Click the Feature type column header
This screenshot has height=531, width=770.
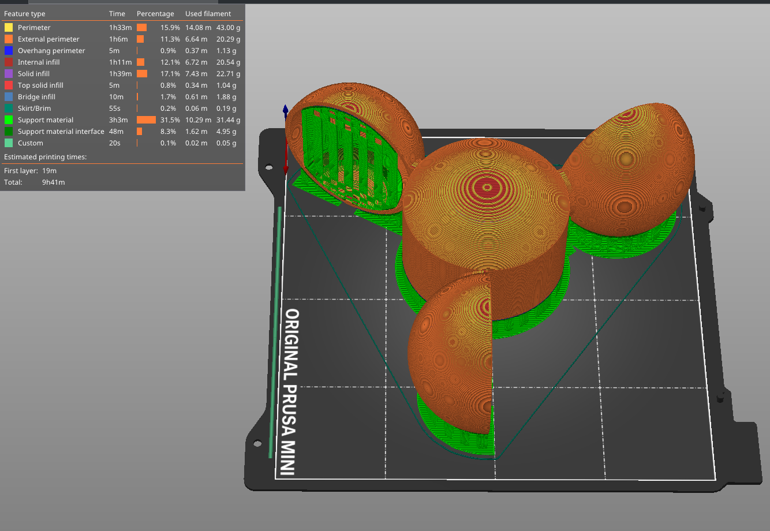coord(24,14)
